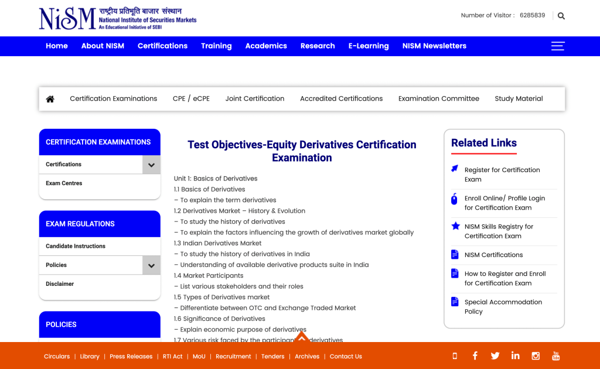Open Recruitment in the footer
Viewport: 600px width, 369px height.
(233, 356)
